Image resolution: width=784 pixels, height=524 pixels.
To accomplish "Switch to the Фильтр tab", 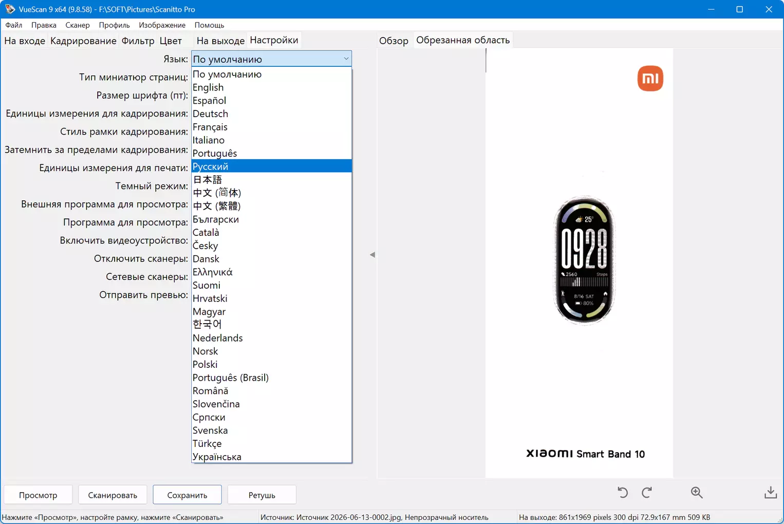I will [138, 41].
